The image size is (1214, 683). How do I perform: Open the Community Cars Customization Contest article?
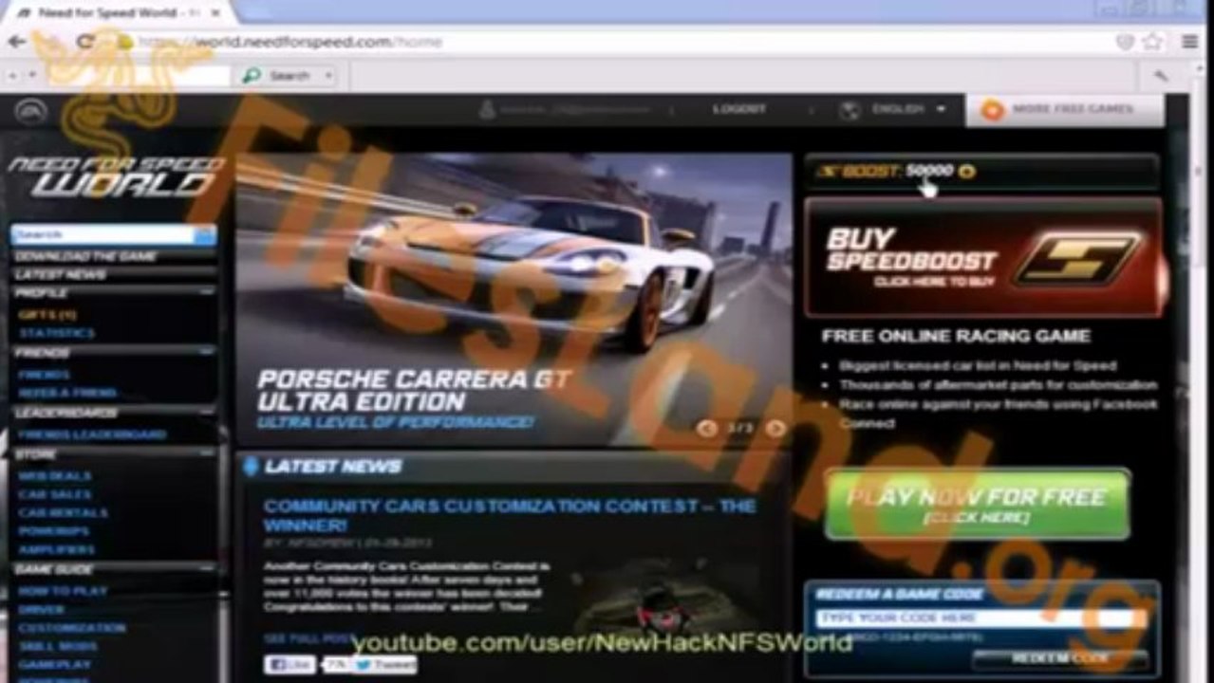pos(510,515)
